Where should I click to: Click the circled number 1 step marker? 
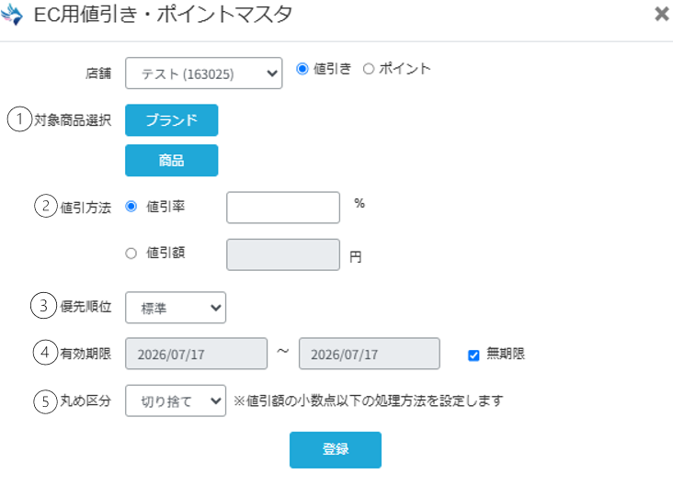coord(19,118)
